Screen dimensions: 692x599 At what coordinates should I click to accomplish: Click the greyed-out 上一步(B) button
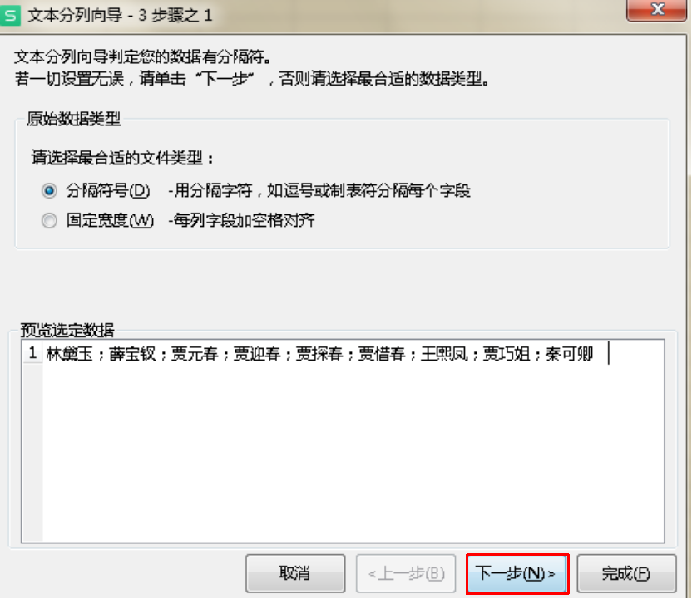click(406, 573)
